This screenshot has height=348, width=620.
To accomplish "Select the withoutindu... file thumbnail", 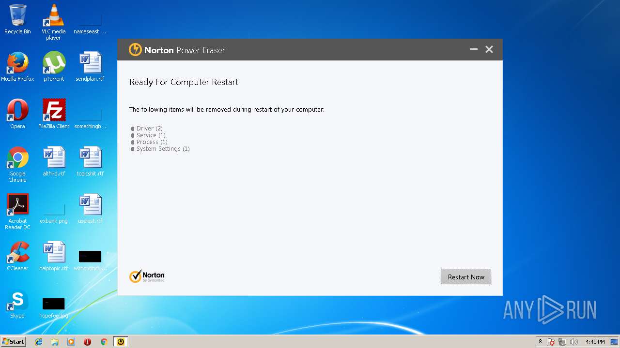I will (90, 261).
